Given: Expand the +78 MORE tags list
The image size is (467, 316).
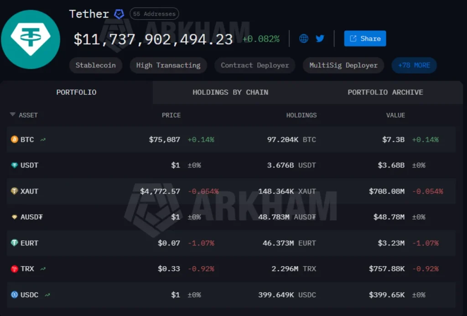Looking at the screenshot, I should click(414, 65).
